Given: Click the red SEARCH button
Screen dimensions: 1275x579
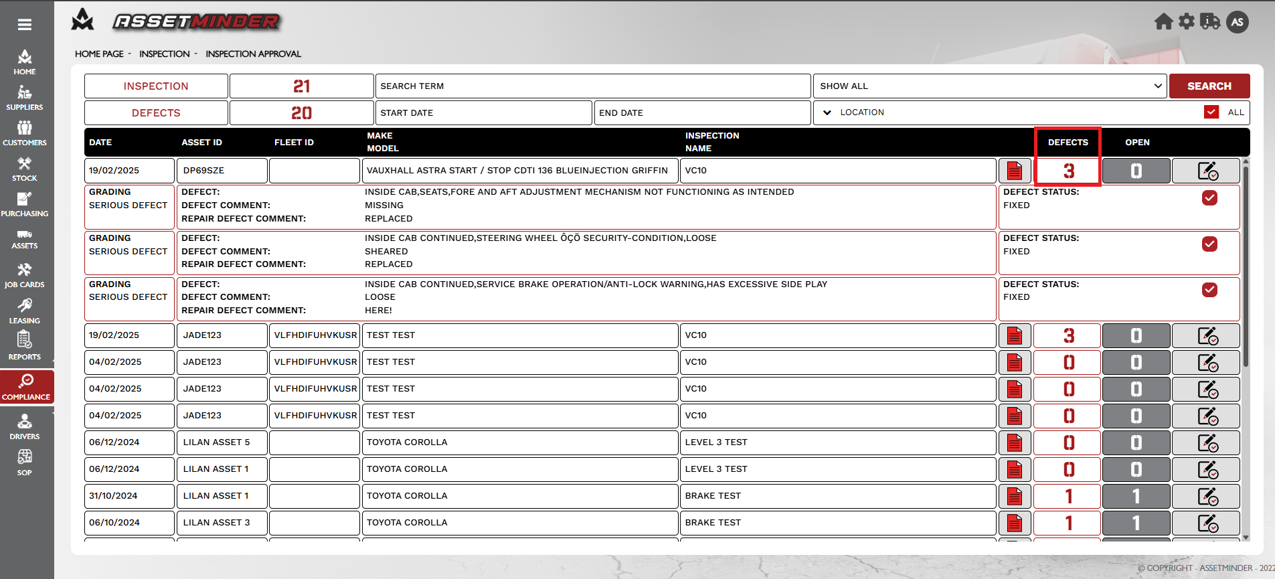Looking at the screenshot, I should click(1209, 86).
